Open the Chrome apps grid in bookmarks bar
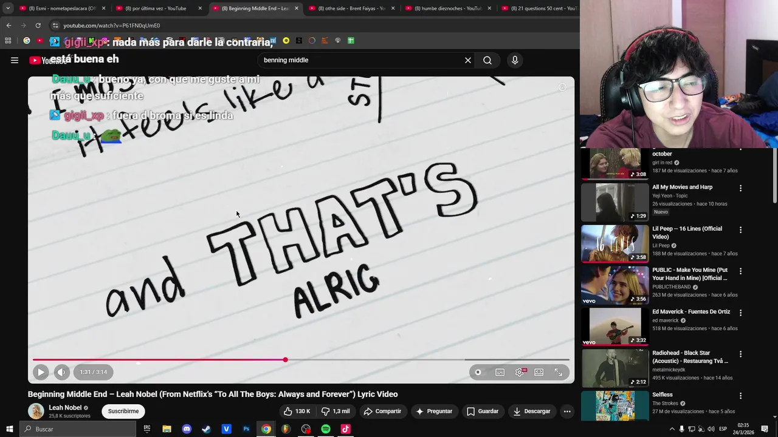The image size is (778, 437). [8, 41]
